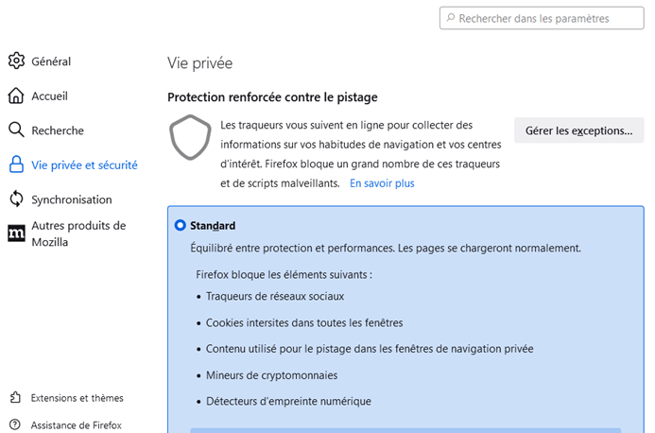This screenshot has width=655, height=433.
Task: Open the Général settings category label
Action: [x=51, y=61]
